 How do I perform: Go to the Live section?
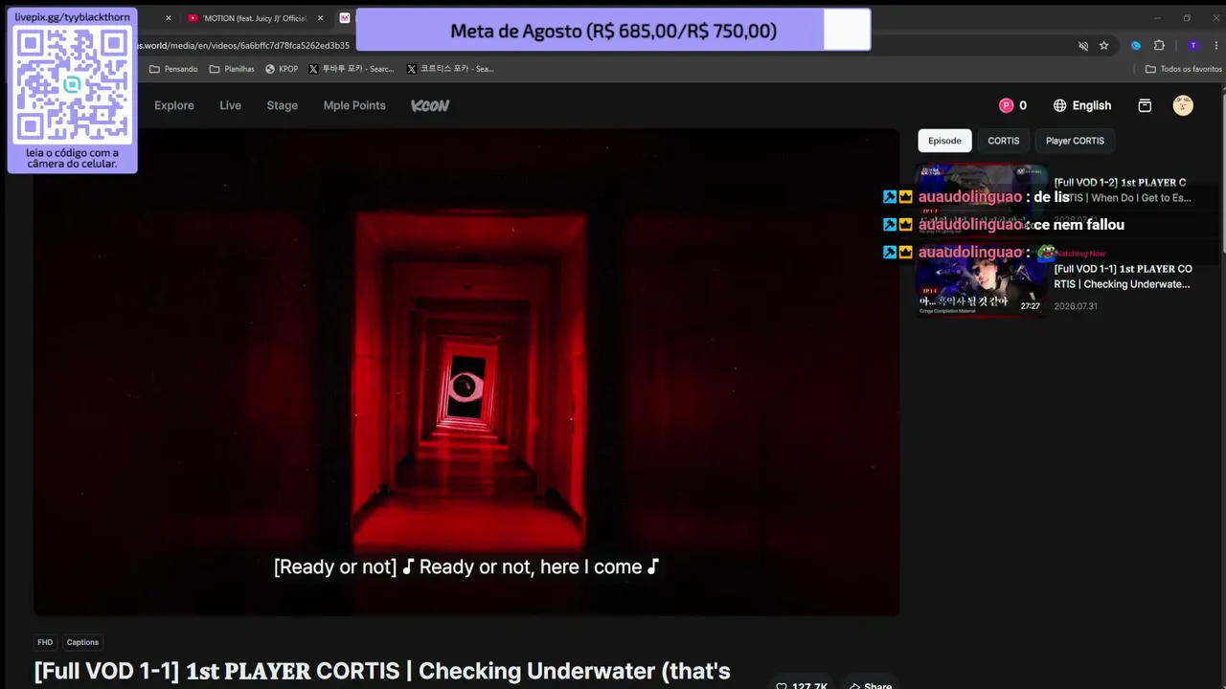coord(230,105)
